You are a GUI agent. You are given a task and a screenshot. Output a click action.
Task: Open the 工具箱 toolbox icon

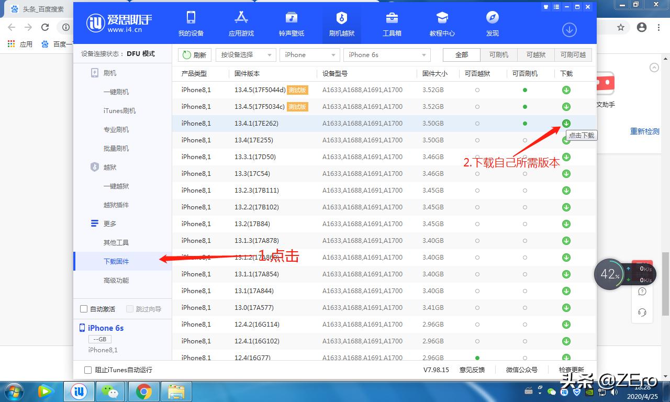(392, 24)
